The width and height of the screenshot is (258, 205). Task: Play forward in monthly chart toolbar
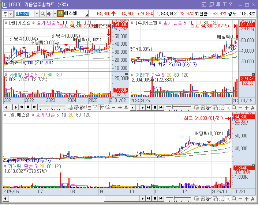(x=16, y=107)
